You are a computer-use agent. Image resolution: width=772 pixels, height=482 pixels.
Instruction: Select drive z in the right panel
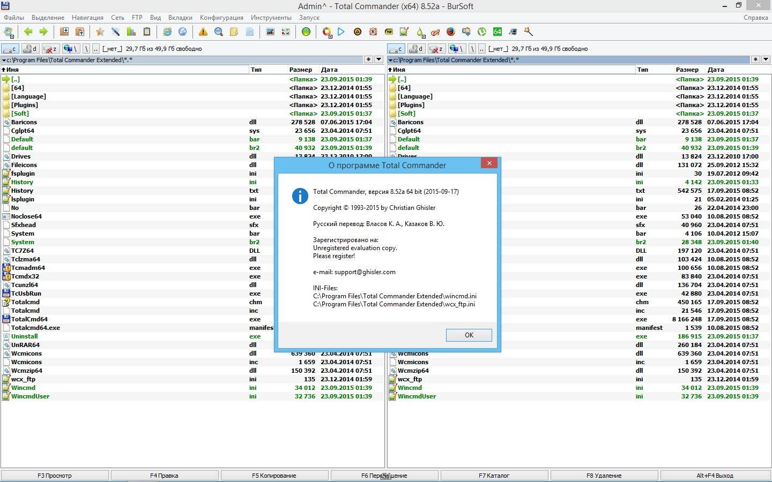point(436,49)
